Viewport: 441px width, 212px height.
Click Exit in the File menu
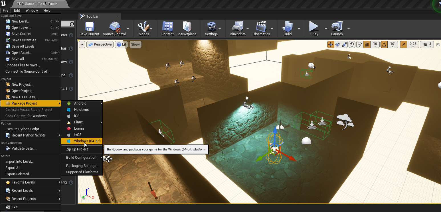31,207
